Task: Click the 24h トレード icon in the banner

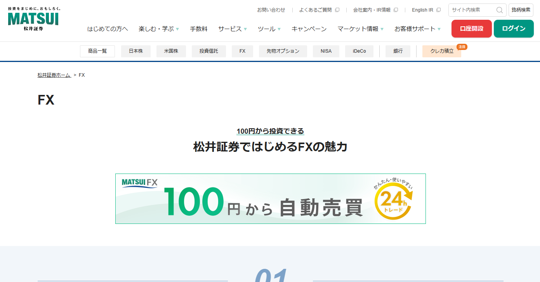Action: coord(393,201)
